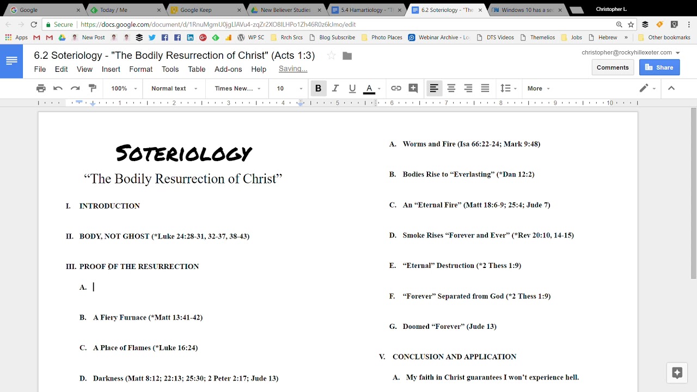Switch to 5.4 Hamartiology tab
The height and width of the screenshot is (392, 697).
[365, 10]
